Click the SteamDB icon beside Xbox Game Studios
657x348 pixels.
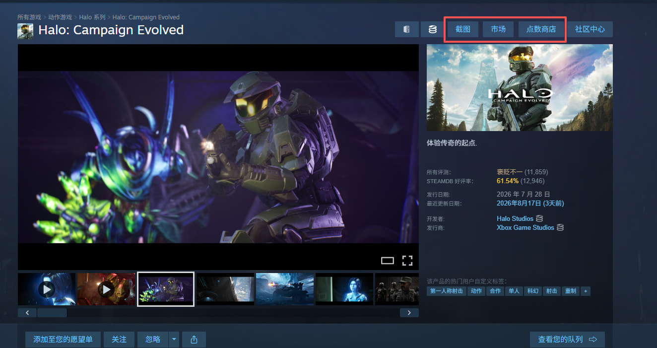pos(560,227)
